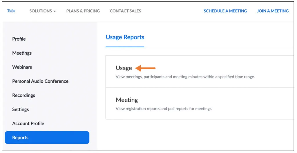Screen dimensions: 297x153
Task: Open the Solutions menu label
Action: click(x=41, y=11)
